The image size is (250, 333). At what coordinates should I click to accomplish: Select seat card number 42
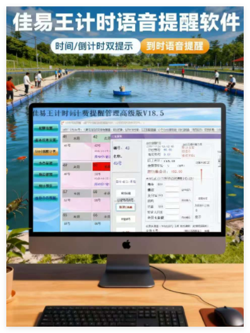(x=101, y=147)
